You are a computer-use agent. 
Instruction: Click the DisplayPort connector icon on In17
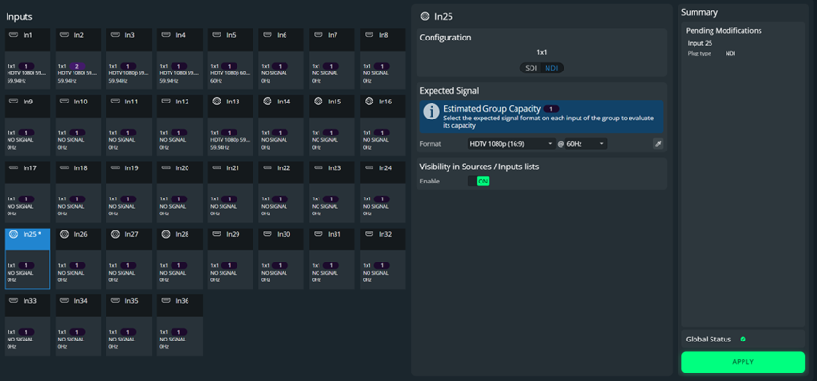pos(13,168)
